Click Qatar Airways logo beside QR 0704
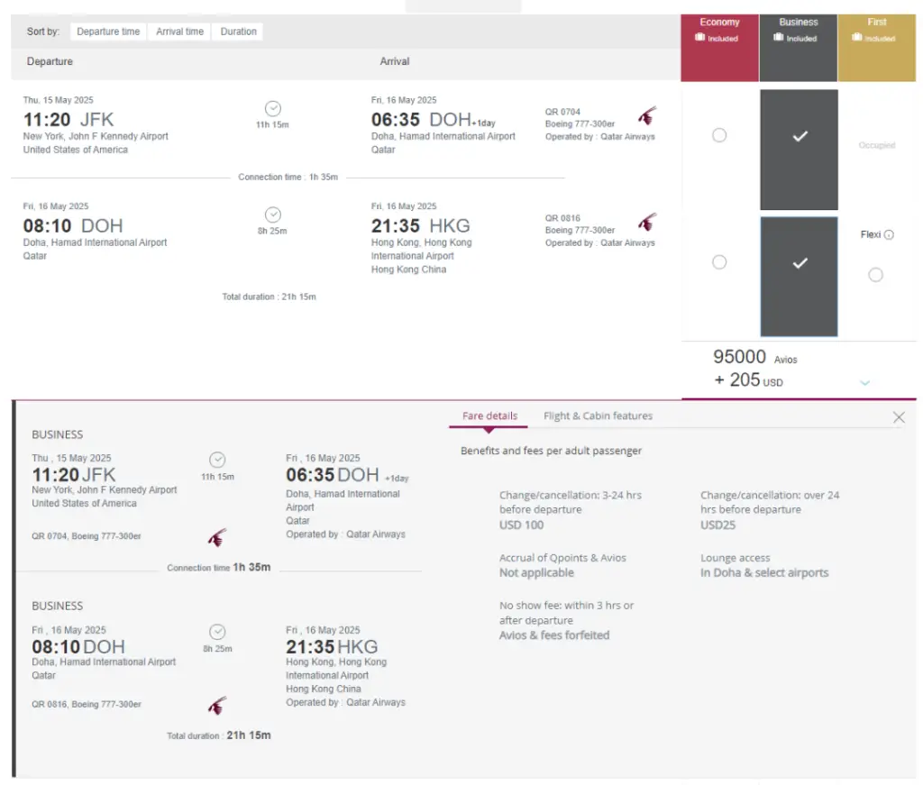The height and width of the screenshot is (785, 923). click(647, 115)
